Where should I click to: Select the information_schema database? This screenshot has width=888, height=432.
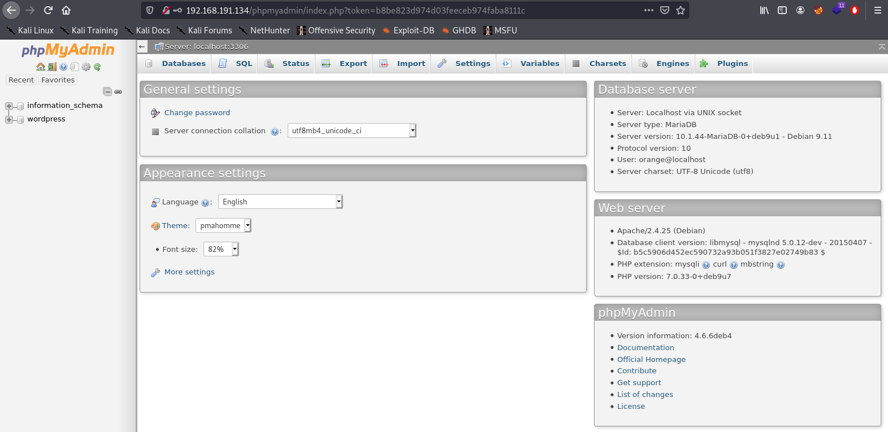(65, 106)
